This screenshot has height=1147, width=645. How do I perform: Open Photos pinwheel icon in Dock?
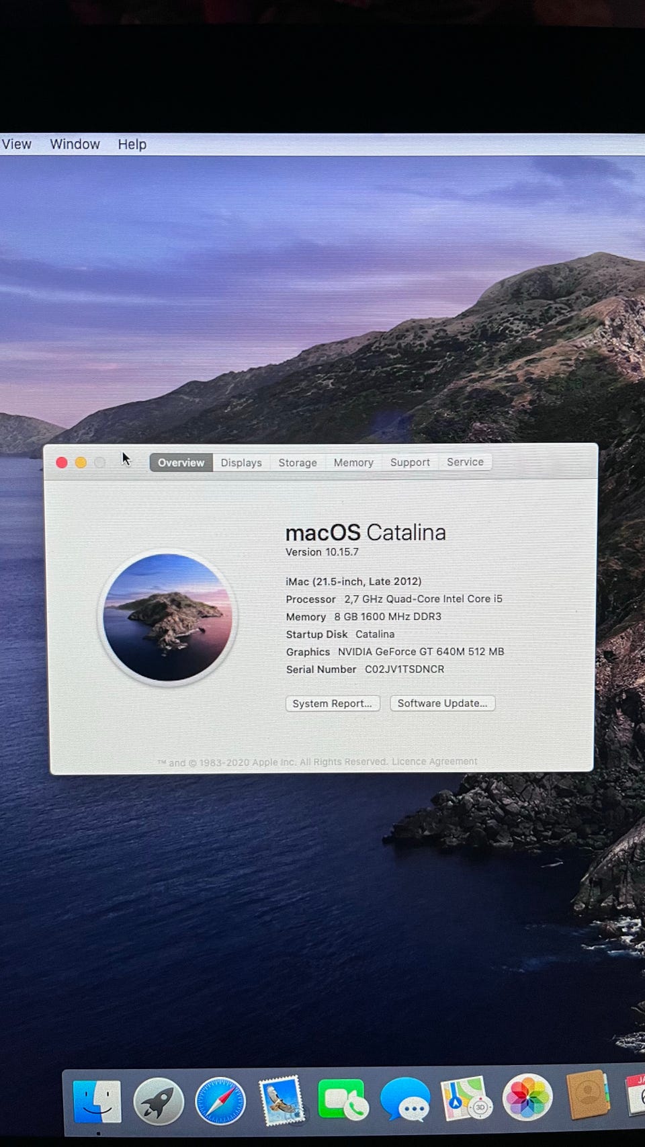(527, 1097)
